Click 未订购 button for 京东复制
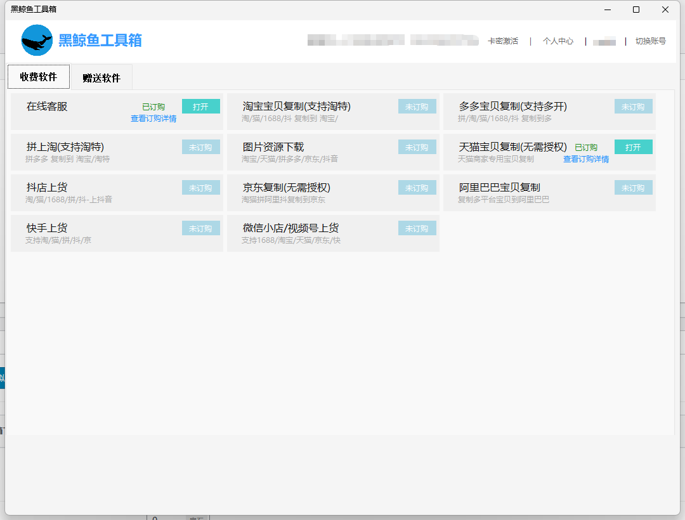The height and width of the screenshot is (520, 685). coord(417,188)
